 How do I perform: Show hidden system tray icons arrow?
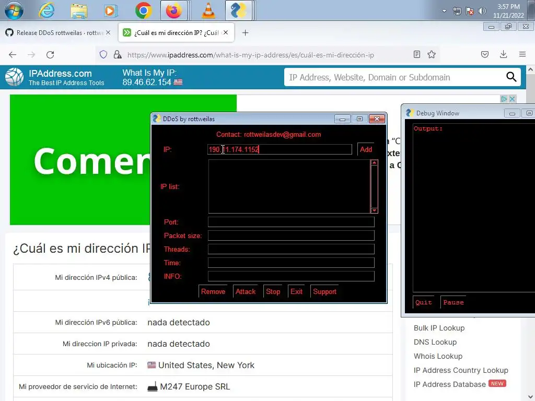[444, 11]
